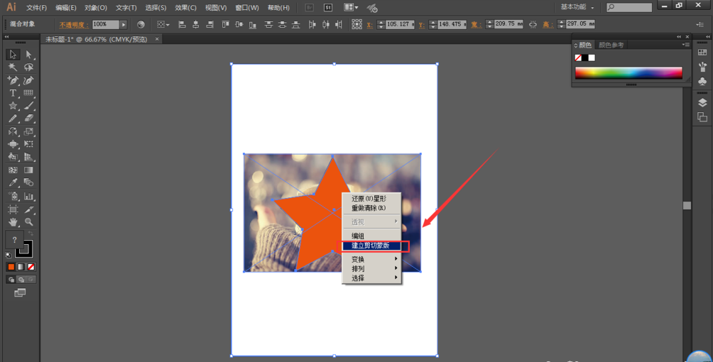Select the Lasso tool
The width and height of the screenshot is (713, 362).
tap(28, 67)
